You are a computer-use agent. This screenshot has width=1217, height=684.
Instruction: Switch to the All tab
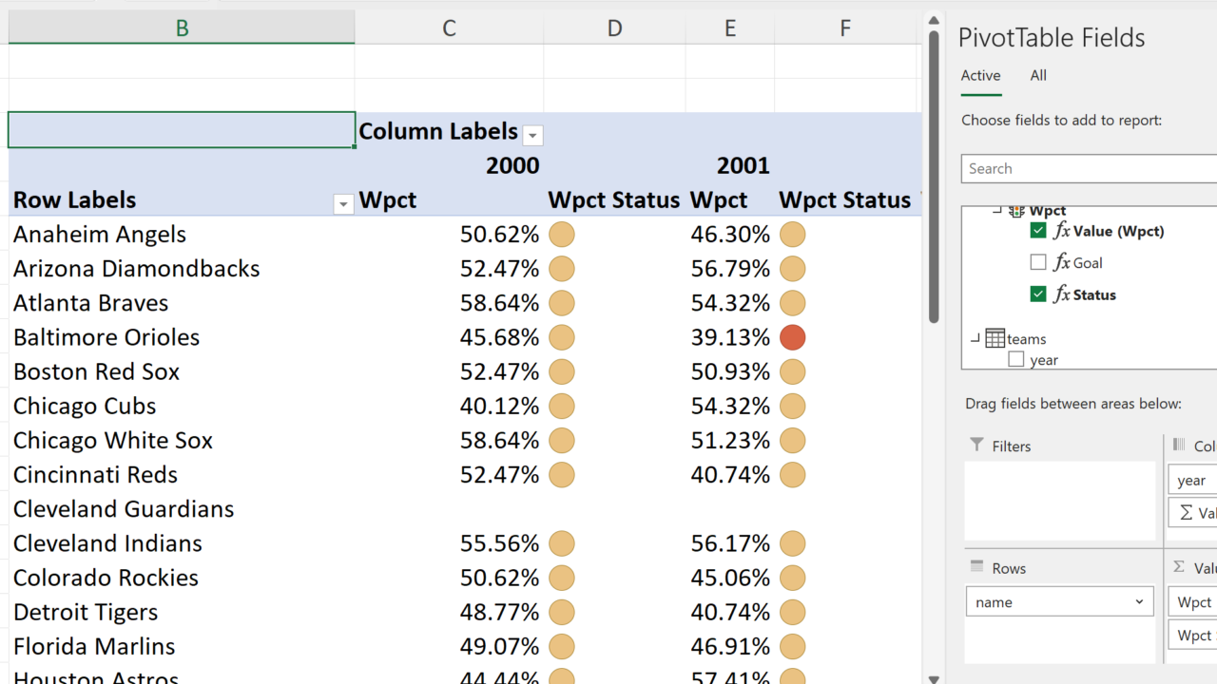1038,76
